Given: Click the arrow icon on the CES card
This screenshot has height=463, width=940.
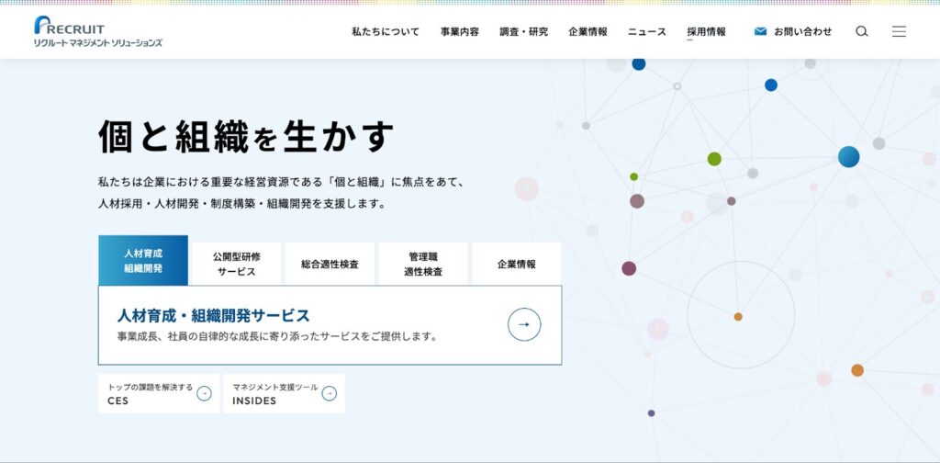Looking at the screenshot, I should pyautogui.click(x=205, y=393).
